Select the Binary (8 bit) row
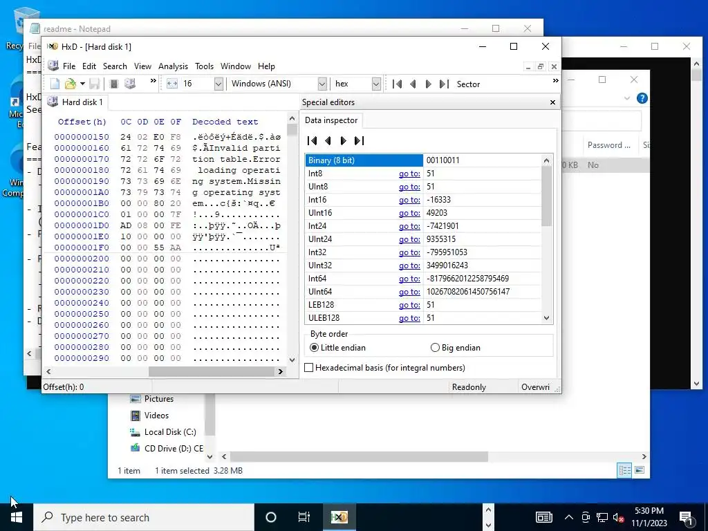The height and width of the screenshot is (531, 708). [x=422, y=160]
